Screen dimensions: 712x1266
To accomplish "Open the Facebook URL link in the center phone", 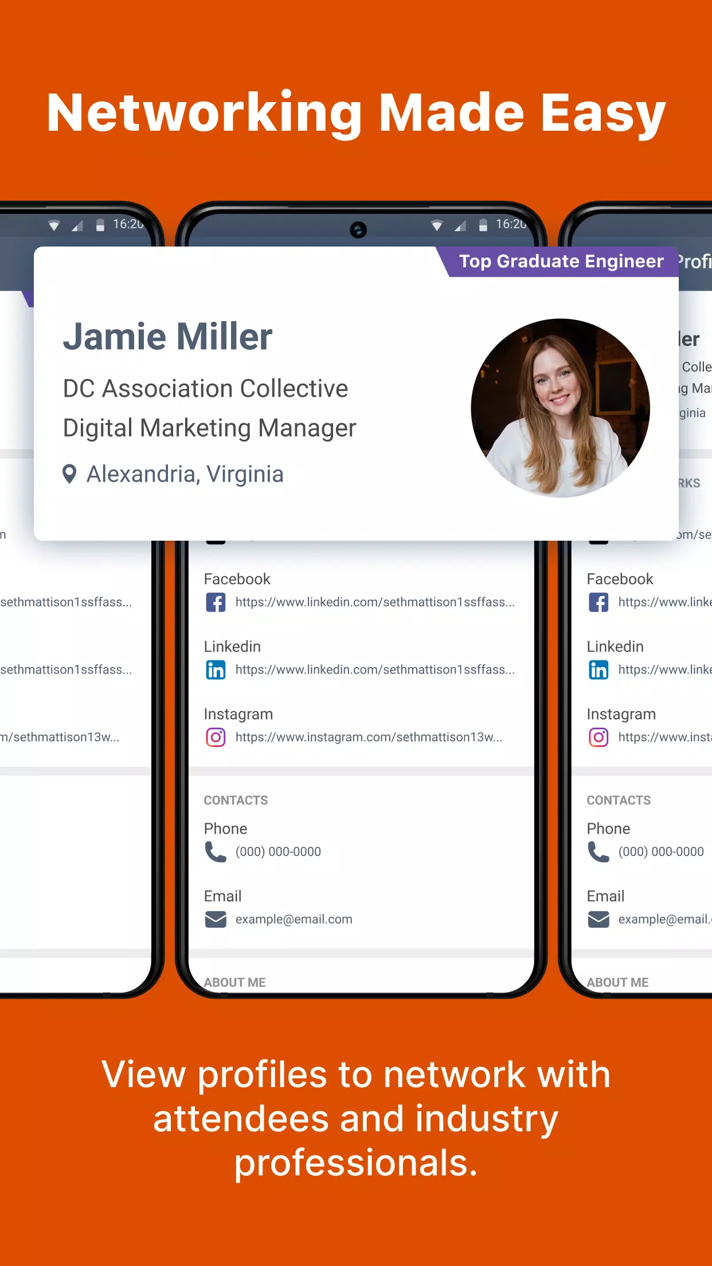I will coord(375,602).
